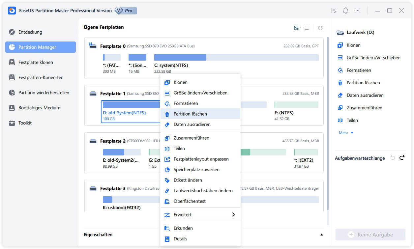Open the feedback note icon in title bar
414x249 pixels.
pyautogui.click(x=334, y=11)
